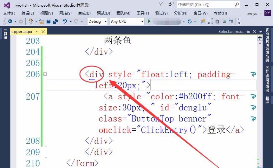Open the 文件(F) menu

pyautogui.click(x=9, y=13)
